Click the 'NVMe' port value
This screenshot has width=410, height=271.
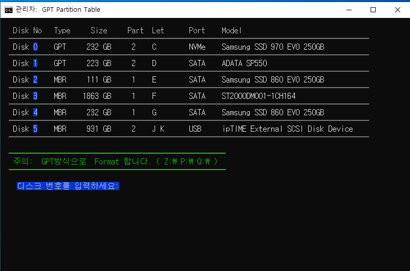point(197,47)
